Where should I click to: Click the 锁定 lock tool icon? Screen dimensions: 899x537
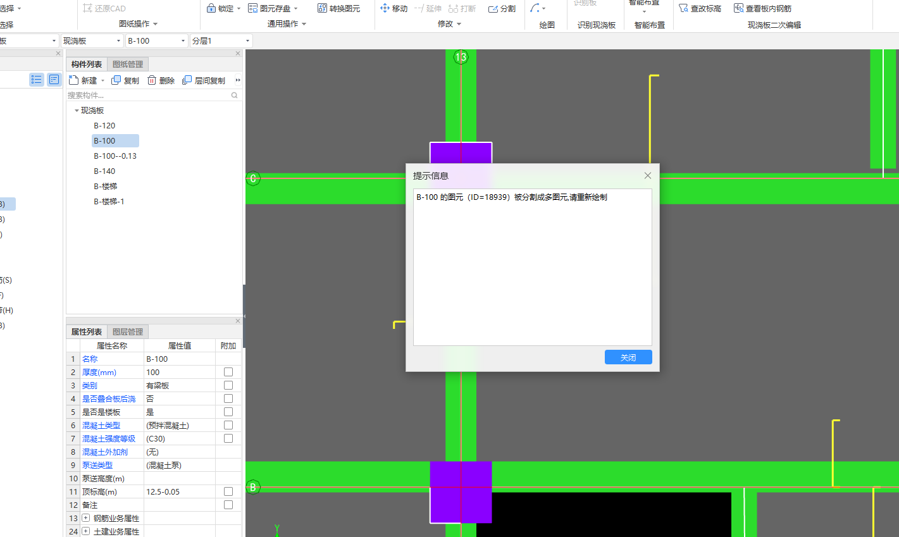(x=211, y=8)
